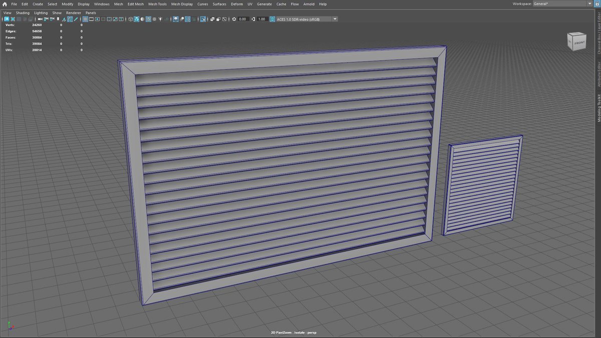Click the Gamma reset icon
Viewport: 601px width, 338px height.
tap(253, 19)
